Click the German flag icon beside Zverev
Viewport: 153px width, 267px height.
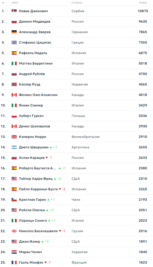14,32
